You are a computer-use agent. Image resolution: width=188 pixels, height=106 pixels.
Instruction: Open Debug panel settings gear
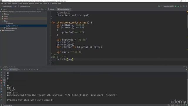pyautogui.click(x=184, y=67)
